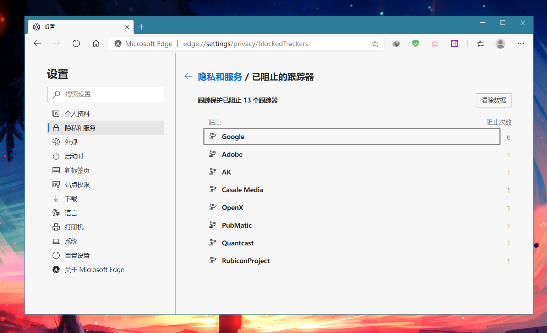
Task: Click the flag icon beside PubMatic
Action: [213, 225]
